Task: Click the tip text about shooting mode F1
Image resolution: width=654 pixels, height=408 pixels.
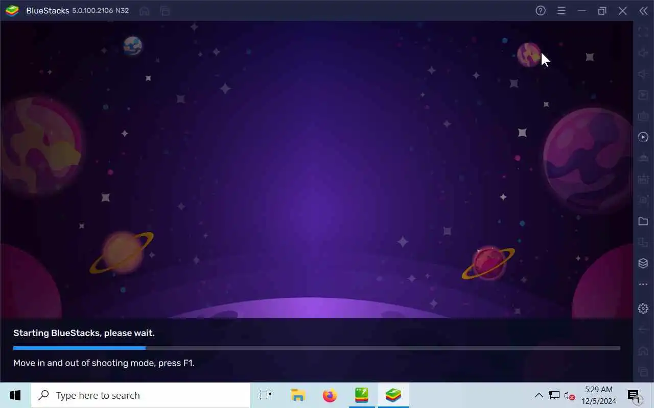Action: pos(104,363)
